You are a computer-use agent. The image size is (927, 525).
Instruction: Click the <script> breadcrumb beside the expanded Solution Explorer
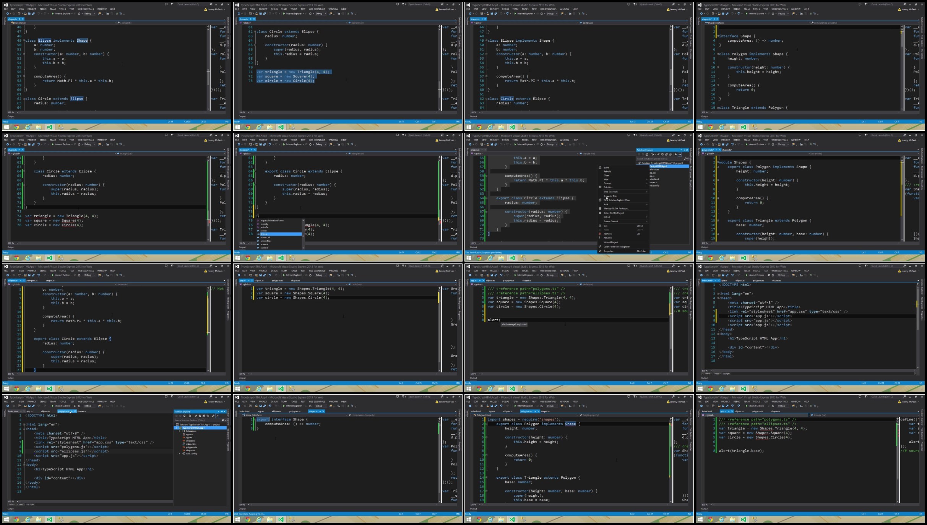tap(30, 504)
